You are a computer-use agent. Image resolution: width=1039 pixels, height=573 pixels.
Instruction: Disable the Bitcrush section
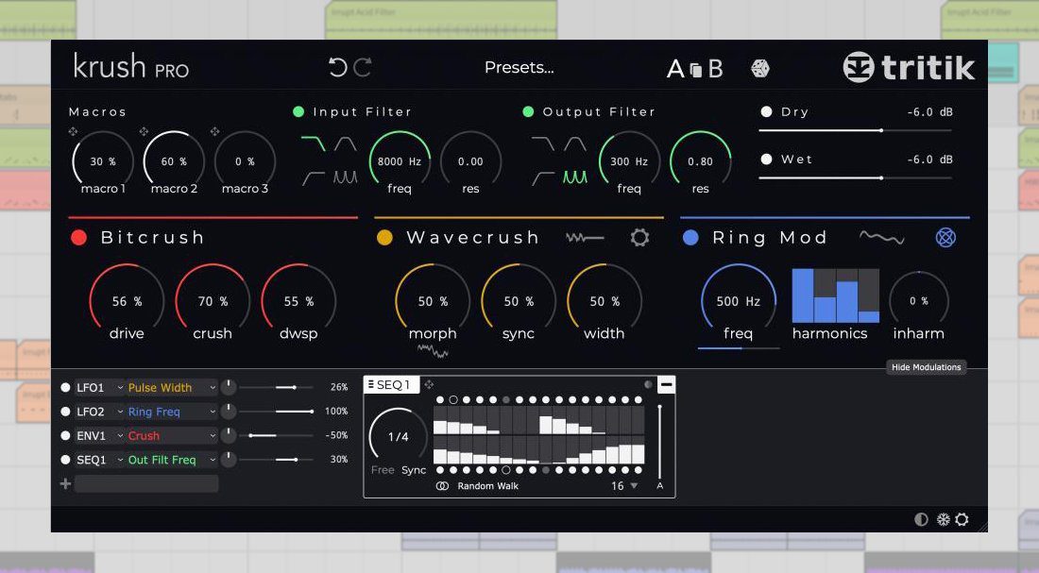[78, 237]
